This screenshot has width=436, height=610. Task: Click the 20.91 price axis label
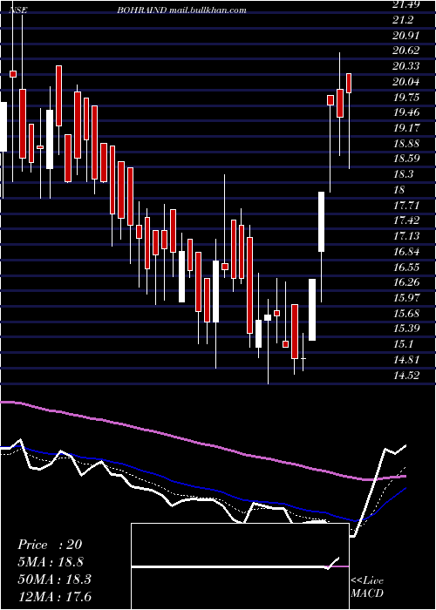(405, 36)
